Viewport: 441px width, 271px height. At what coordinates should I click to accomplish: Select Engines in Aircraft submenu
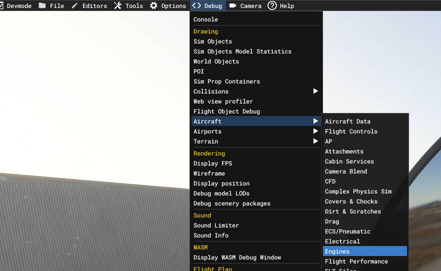point(337,251)
